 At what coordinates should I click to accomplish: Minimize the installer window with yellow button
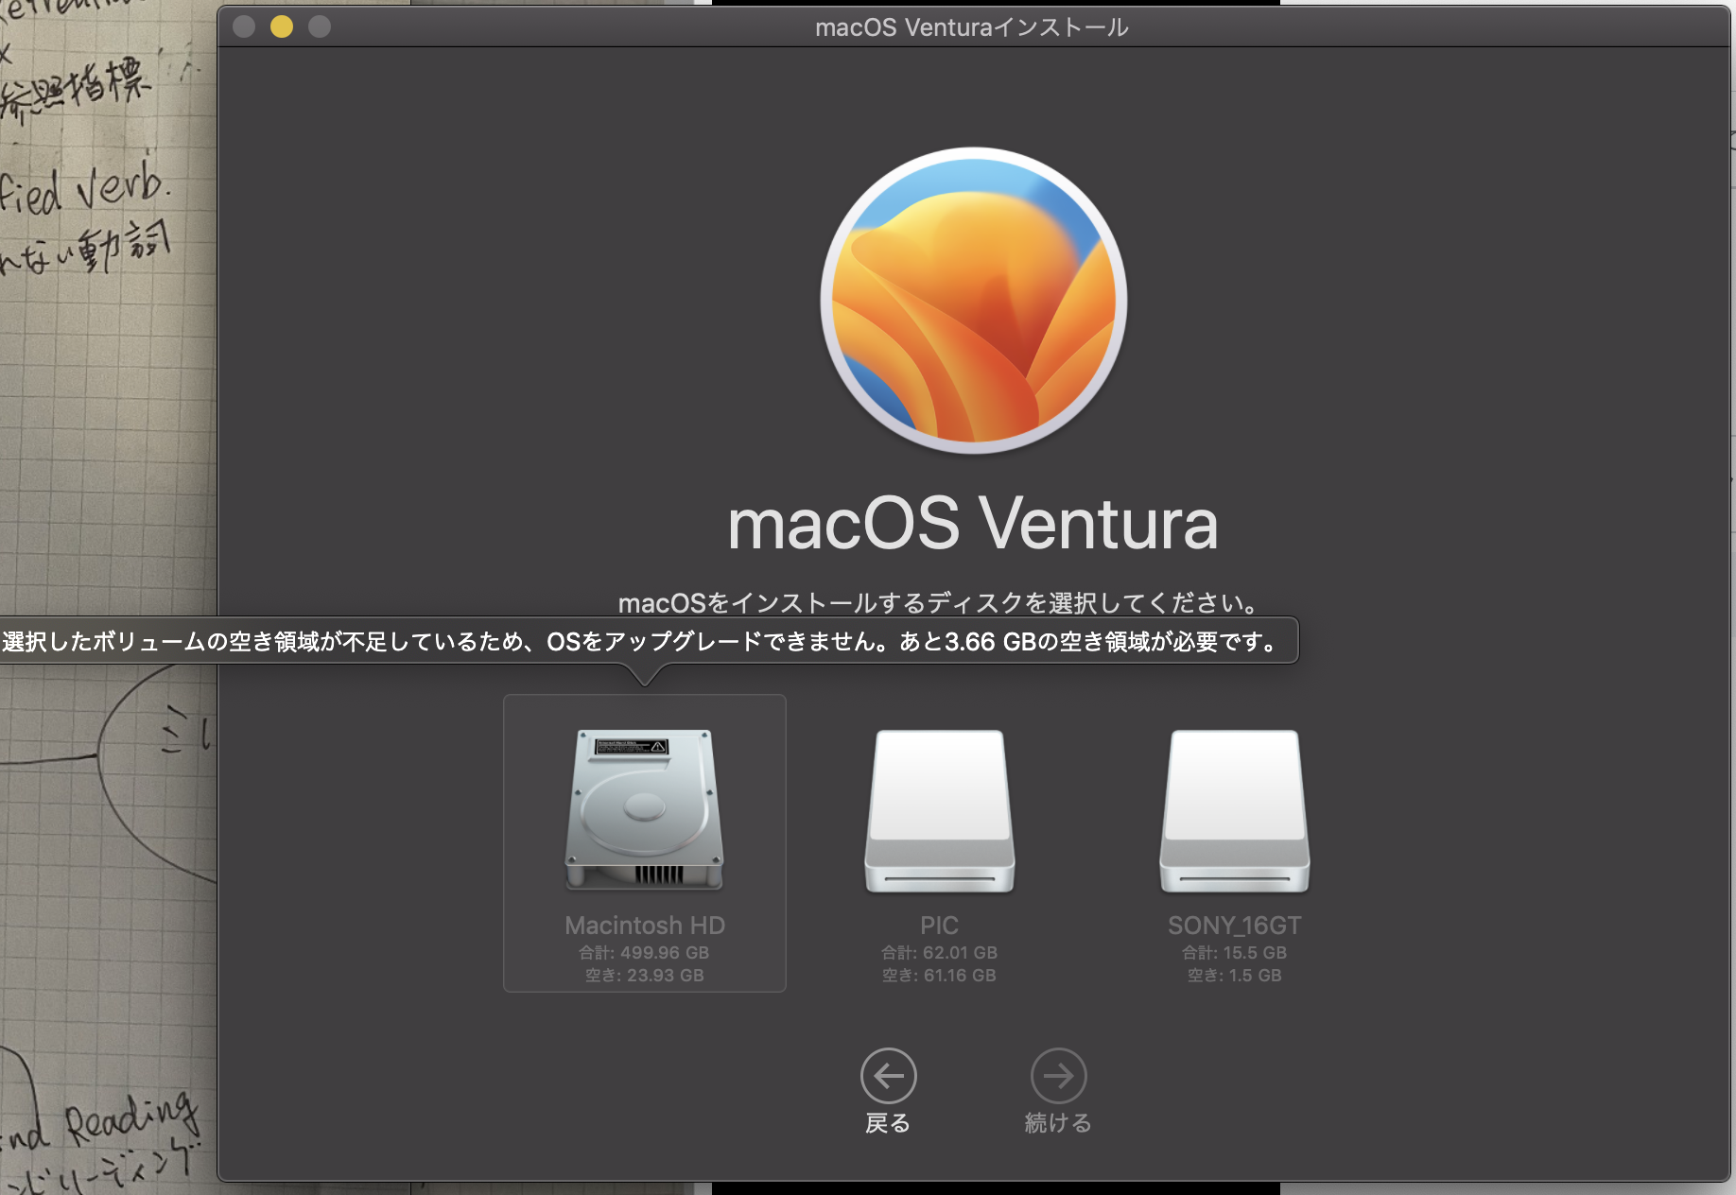click(x=282, y=26)
